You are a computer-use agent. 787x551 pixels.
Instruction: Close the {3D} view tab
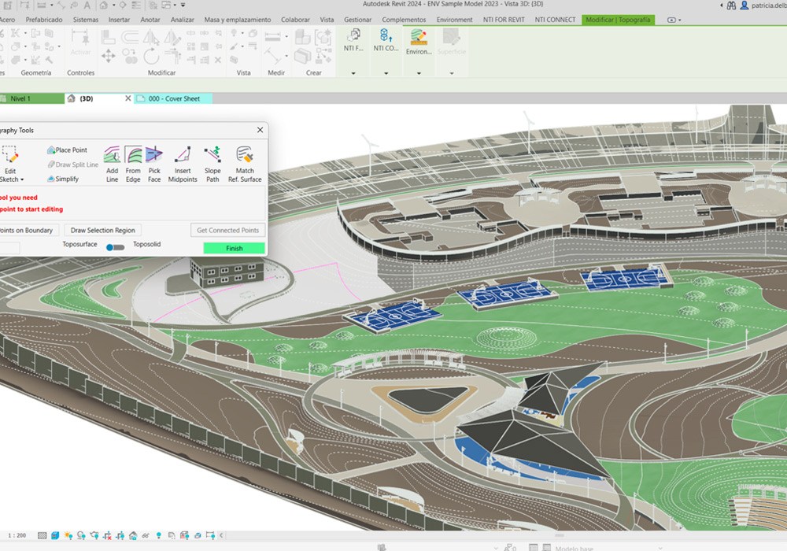coord(128,98)
